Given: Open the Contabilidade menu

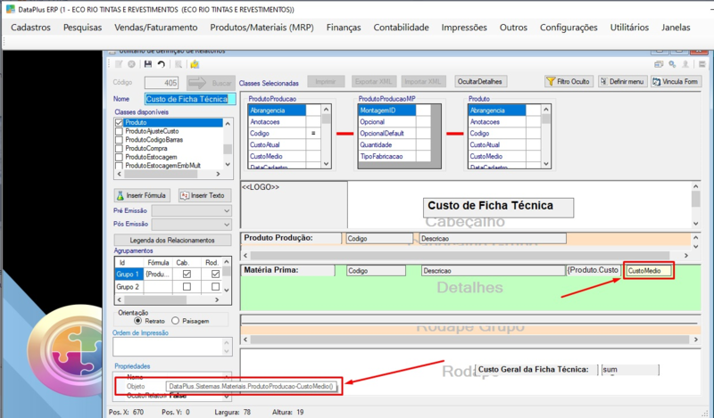Looking at the screenshot, I should point(401,28).
